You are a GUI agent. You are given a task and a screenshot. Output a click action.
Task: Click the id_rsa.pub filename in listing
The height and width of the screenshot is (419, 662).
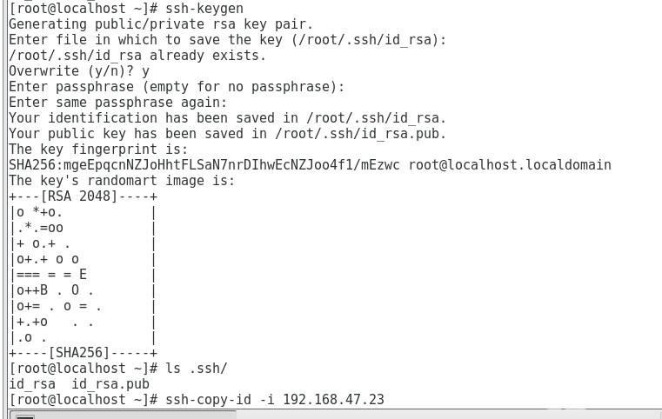click(x=110, y=384)
